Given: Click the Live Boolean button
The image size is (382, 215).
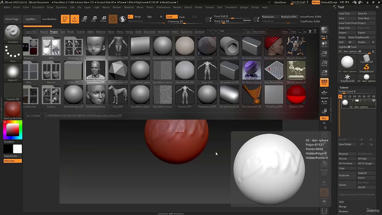Looking at the screenshot, I should [49, 19].
